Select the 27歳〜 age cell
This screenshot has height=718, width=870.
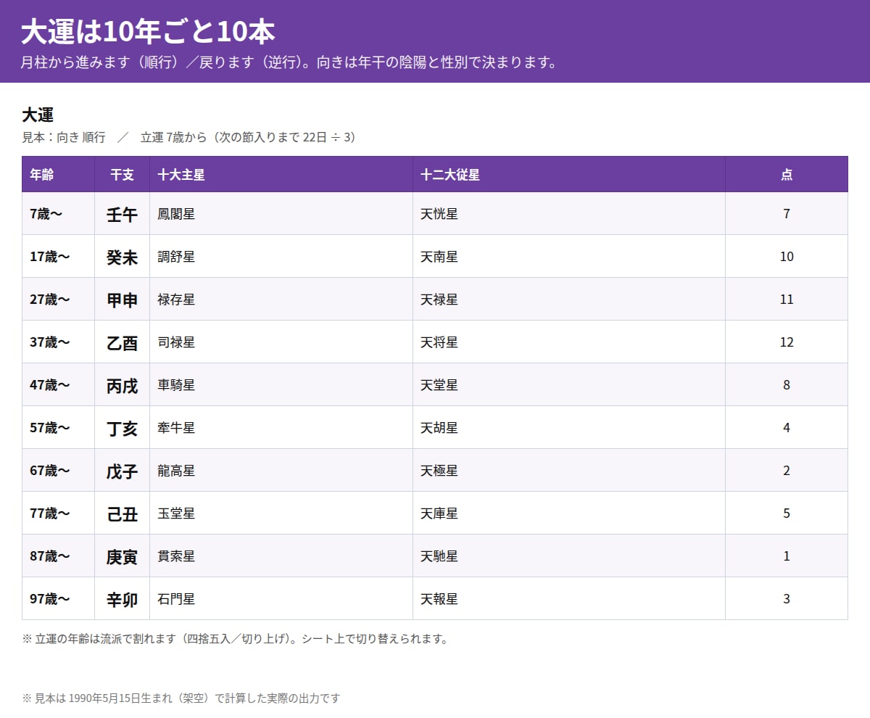point(58,300)
